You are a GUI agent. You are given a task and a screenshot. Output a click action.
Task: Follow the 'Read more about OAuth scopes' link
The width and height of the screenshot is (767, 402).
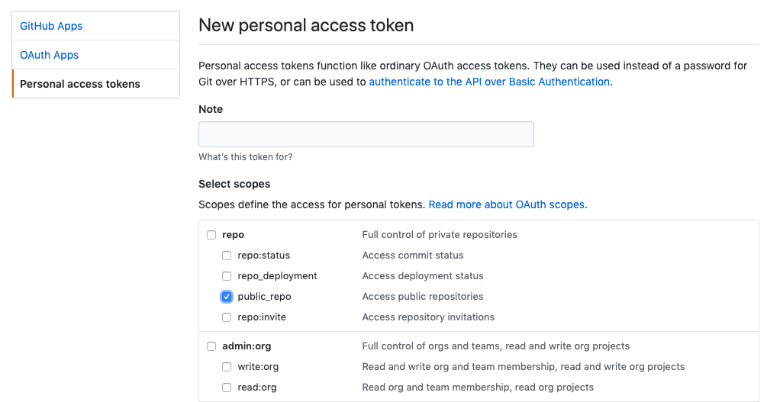coord(508,204)
